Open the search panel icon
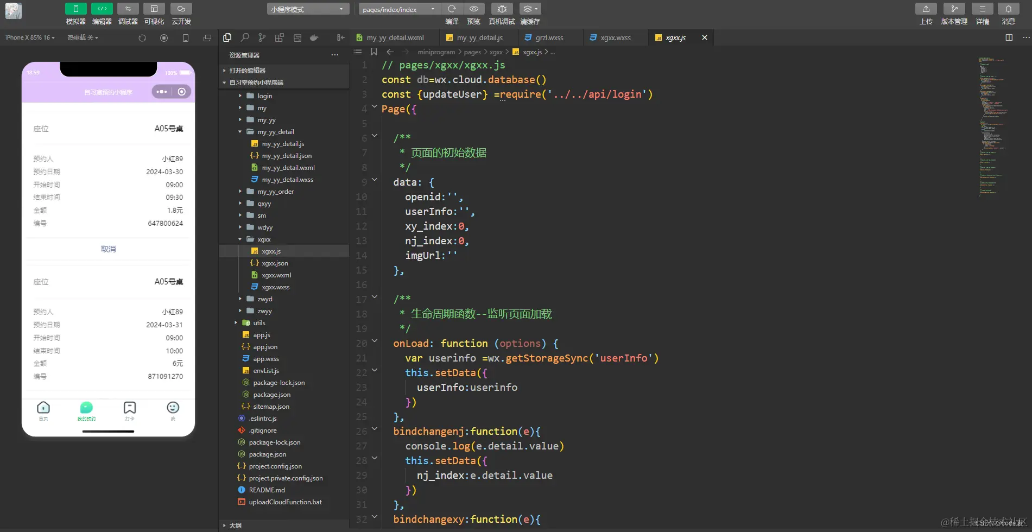Image resolution: width=1032 pixels, height=532 pixels. coord(245,37)
